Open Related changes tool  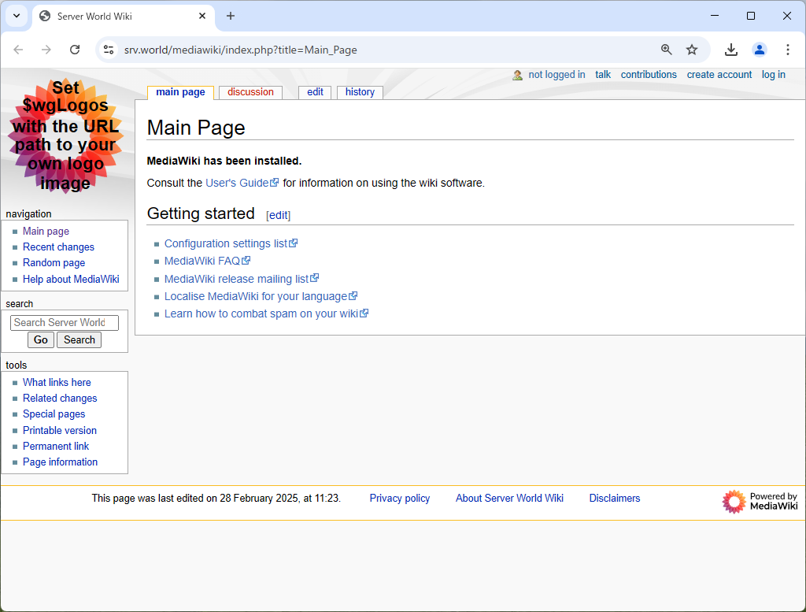click(x=60, y=399)
